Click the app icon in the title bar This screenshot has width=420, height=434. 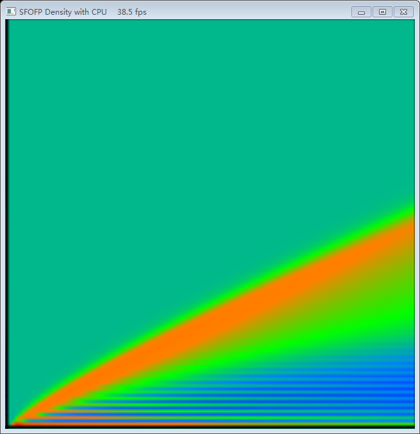(x=11, y=12)
